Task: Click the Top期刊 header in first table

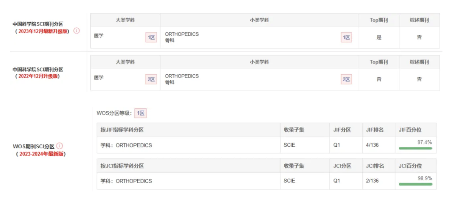Action: click(x=379, y=20)
